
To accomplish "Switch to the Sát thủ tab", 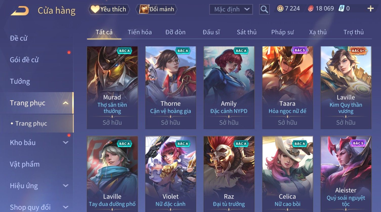I will click(x=246, y=32).
